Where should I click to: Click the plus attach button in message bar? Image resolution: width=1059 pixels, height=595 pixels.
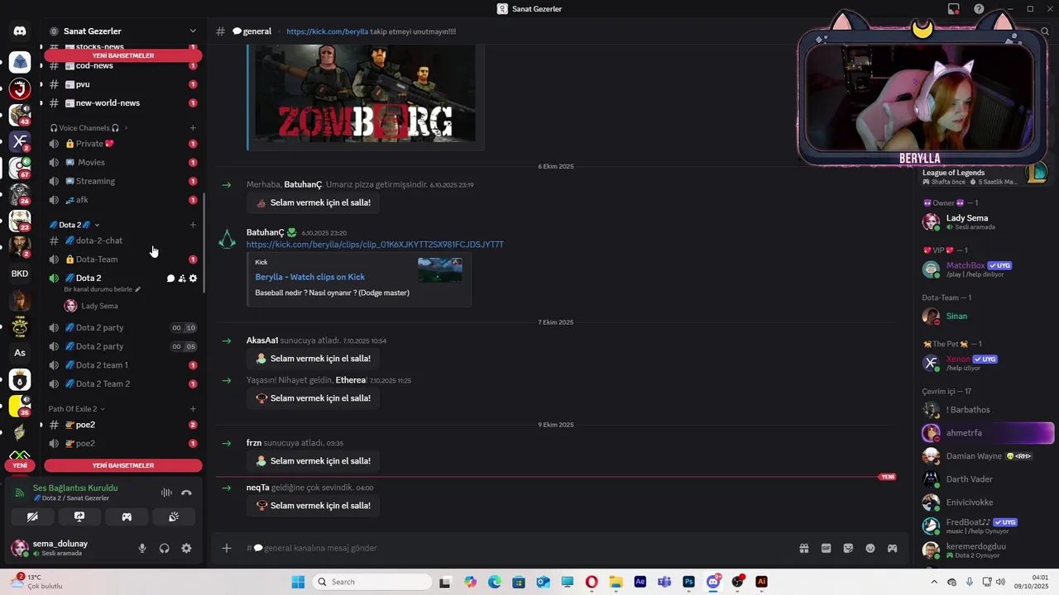coord(227,548)
